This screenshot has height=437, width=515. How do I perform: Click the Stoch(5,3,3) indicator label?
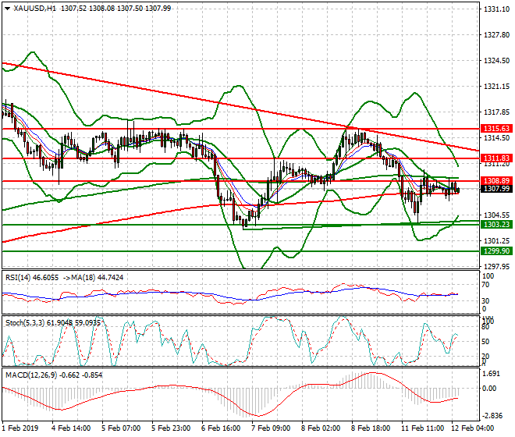click(27, 322)
